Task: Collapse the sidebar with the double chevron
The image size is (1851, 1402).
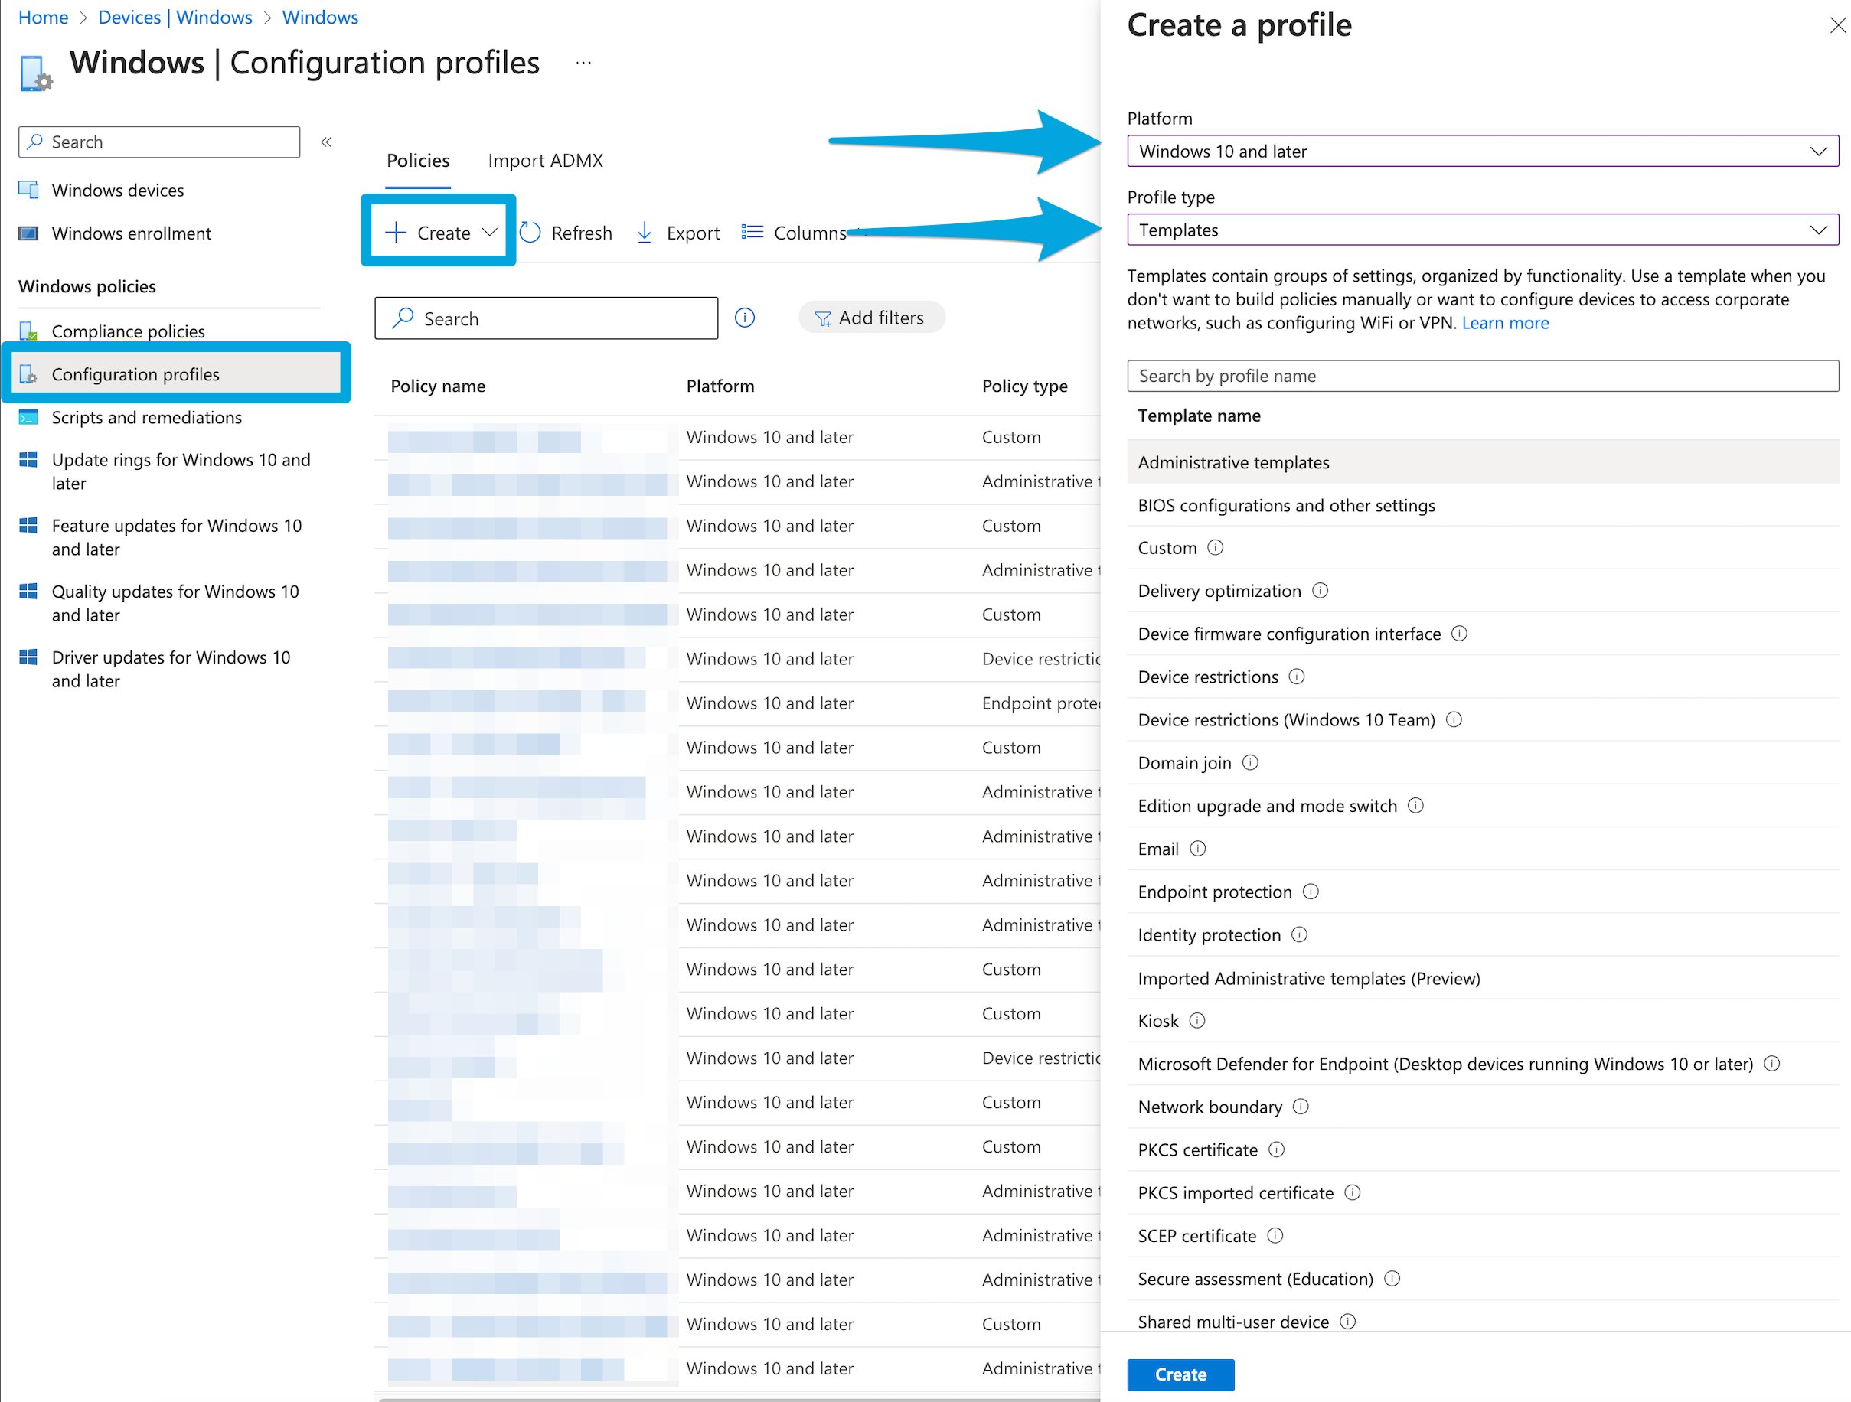Action: pyautogui.click(x=326, y=142)
